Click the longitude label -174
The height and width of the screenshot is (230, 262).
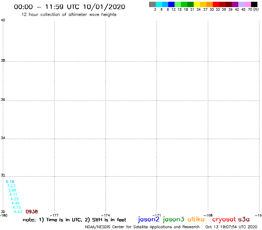tap(106, 215)
